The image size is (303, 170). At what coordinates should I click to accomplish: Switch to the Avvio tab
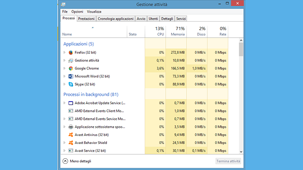point(141,19)
